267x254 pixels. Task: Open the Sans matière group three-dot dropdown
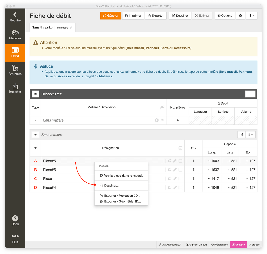click(x=250, y=135)
